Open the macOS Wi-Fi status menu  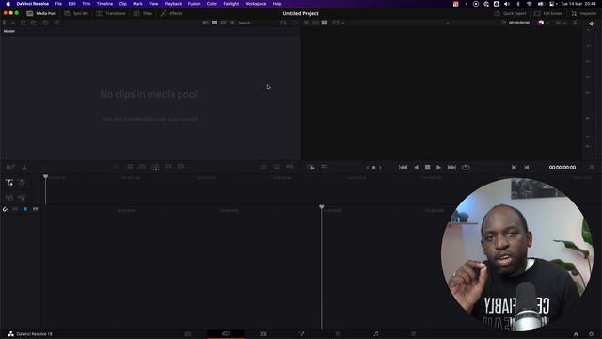529,4
